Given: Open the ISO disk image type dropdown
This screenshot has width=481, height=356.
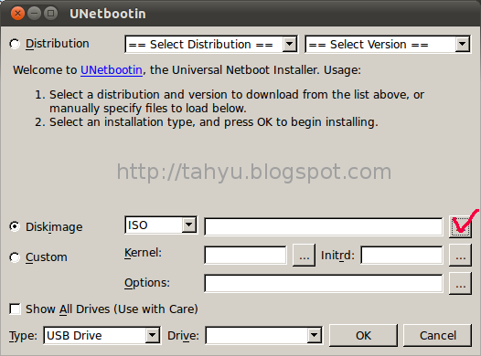Looking at the screenshot, I should pyautogui.click(x=160, y=225).
